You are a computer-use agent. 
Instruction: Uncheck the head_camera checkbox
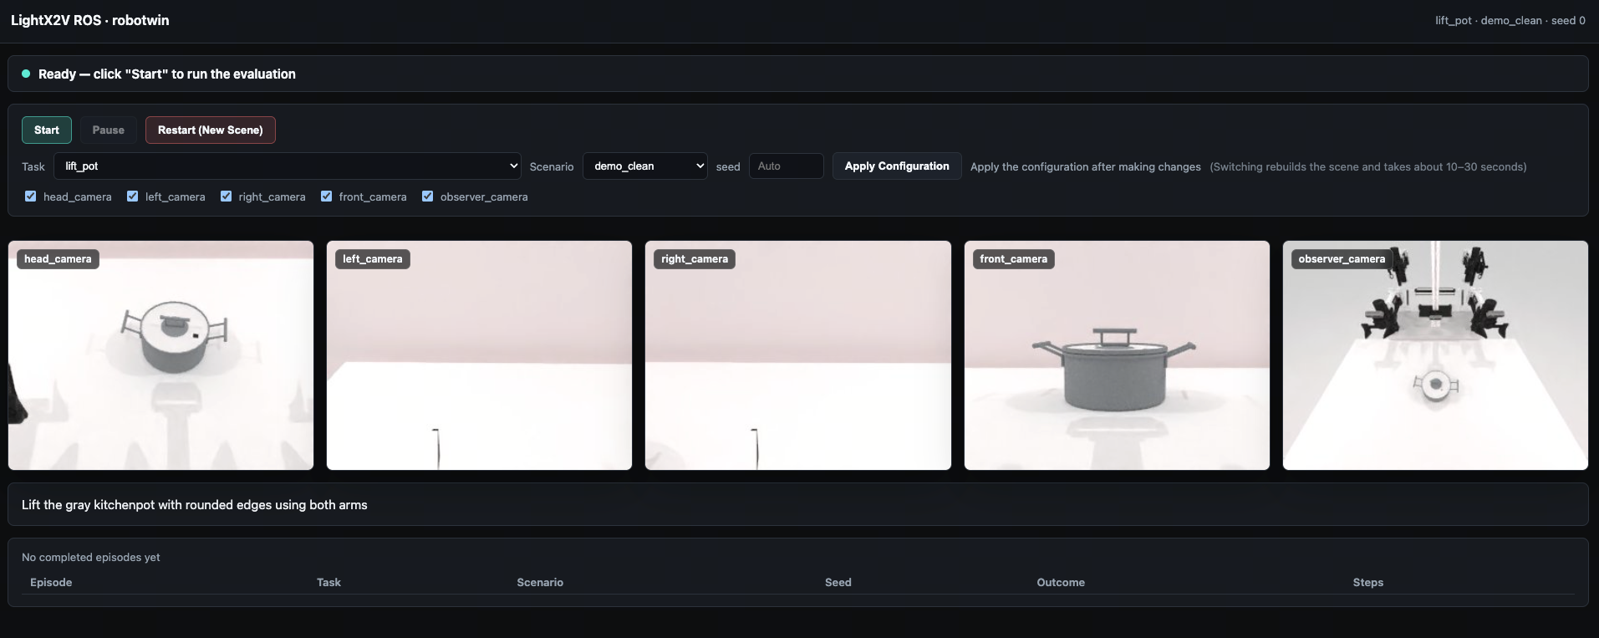(x=31, y=197)
